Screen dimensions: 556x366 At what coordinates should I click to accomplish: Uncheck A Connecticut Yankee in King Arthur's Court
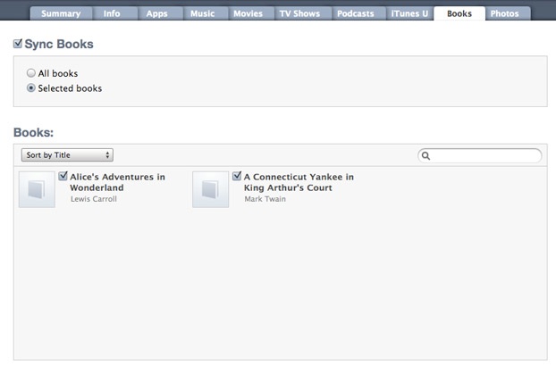coord(237,176)
